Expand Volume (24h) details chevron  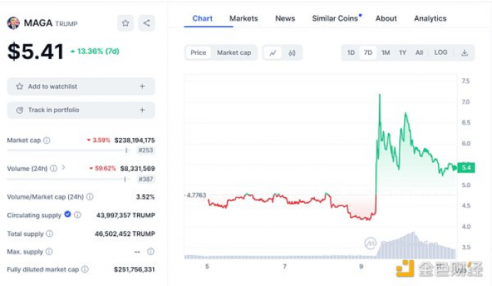click(x=63, y=168)
